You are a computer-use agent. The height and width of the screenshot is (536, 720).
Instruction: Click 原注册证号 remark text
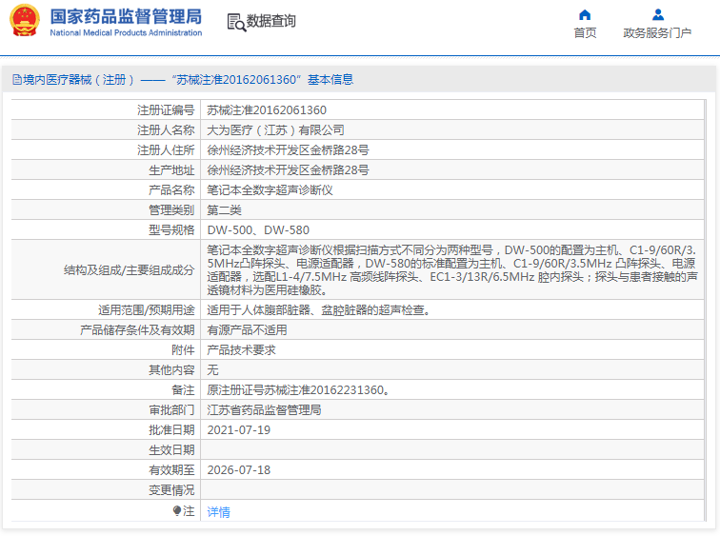point(298,390)
